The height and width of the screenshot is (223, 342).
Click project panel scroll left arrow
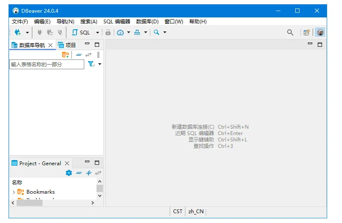pos(13,203)
